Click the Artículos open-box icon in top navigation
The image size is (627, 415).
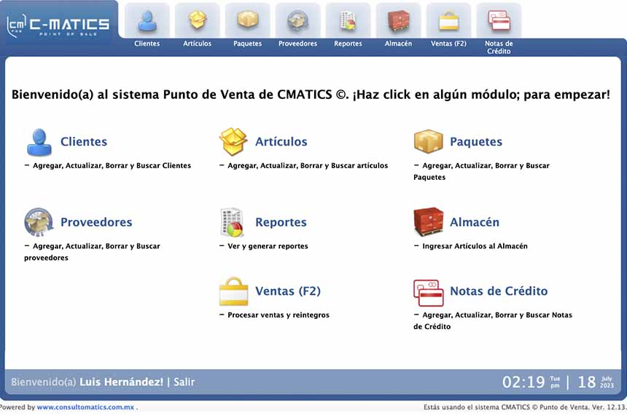pyautogui.click(x=198, y=20)
